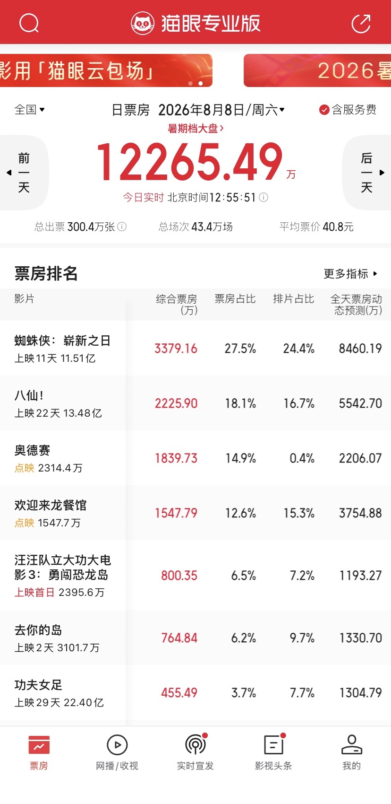Open 功夫女足 movie row
Image resolution: width=391 pixels, height=804 pixels.
(x=195, y=692)
